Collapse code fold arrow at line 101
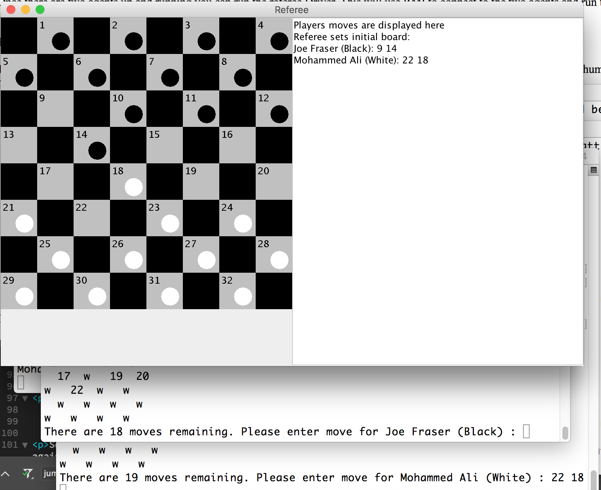601x490 pixels. click(25, 445)
